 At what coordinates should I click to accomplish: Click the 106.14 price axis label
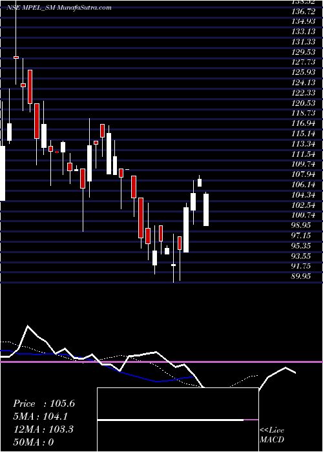click(303, 185)
